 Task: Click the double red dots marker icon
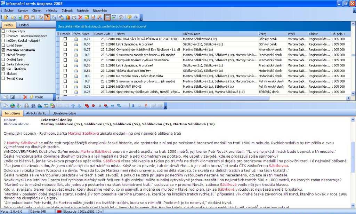[87, 106]
